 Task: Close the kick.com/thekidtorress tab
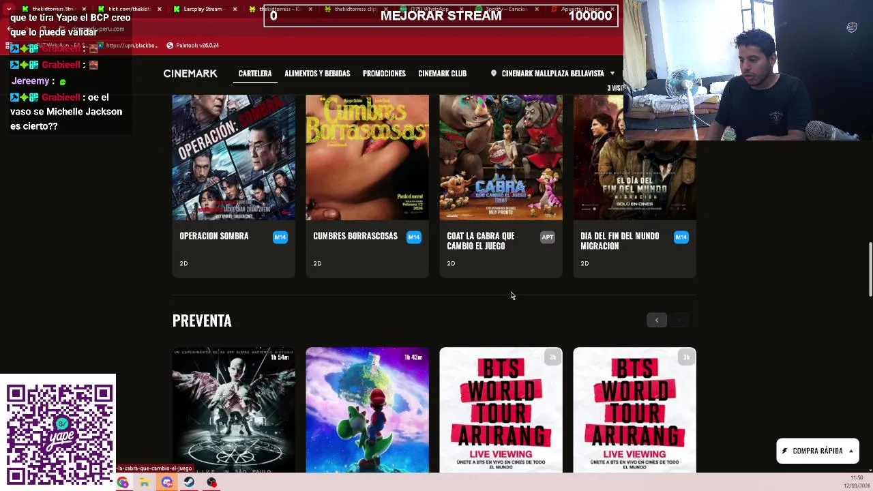click(x=160, y=10)
